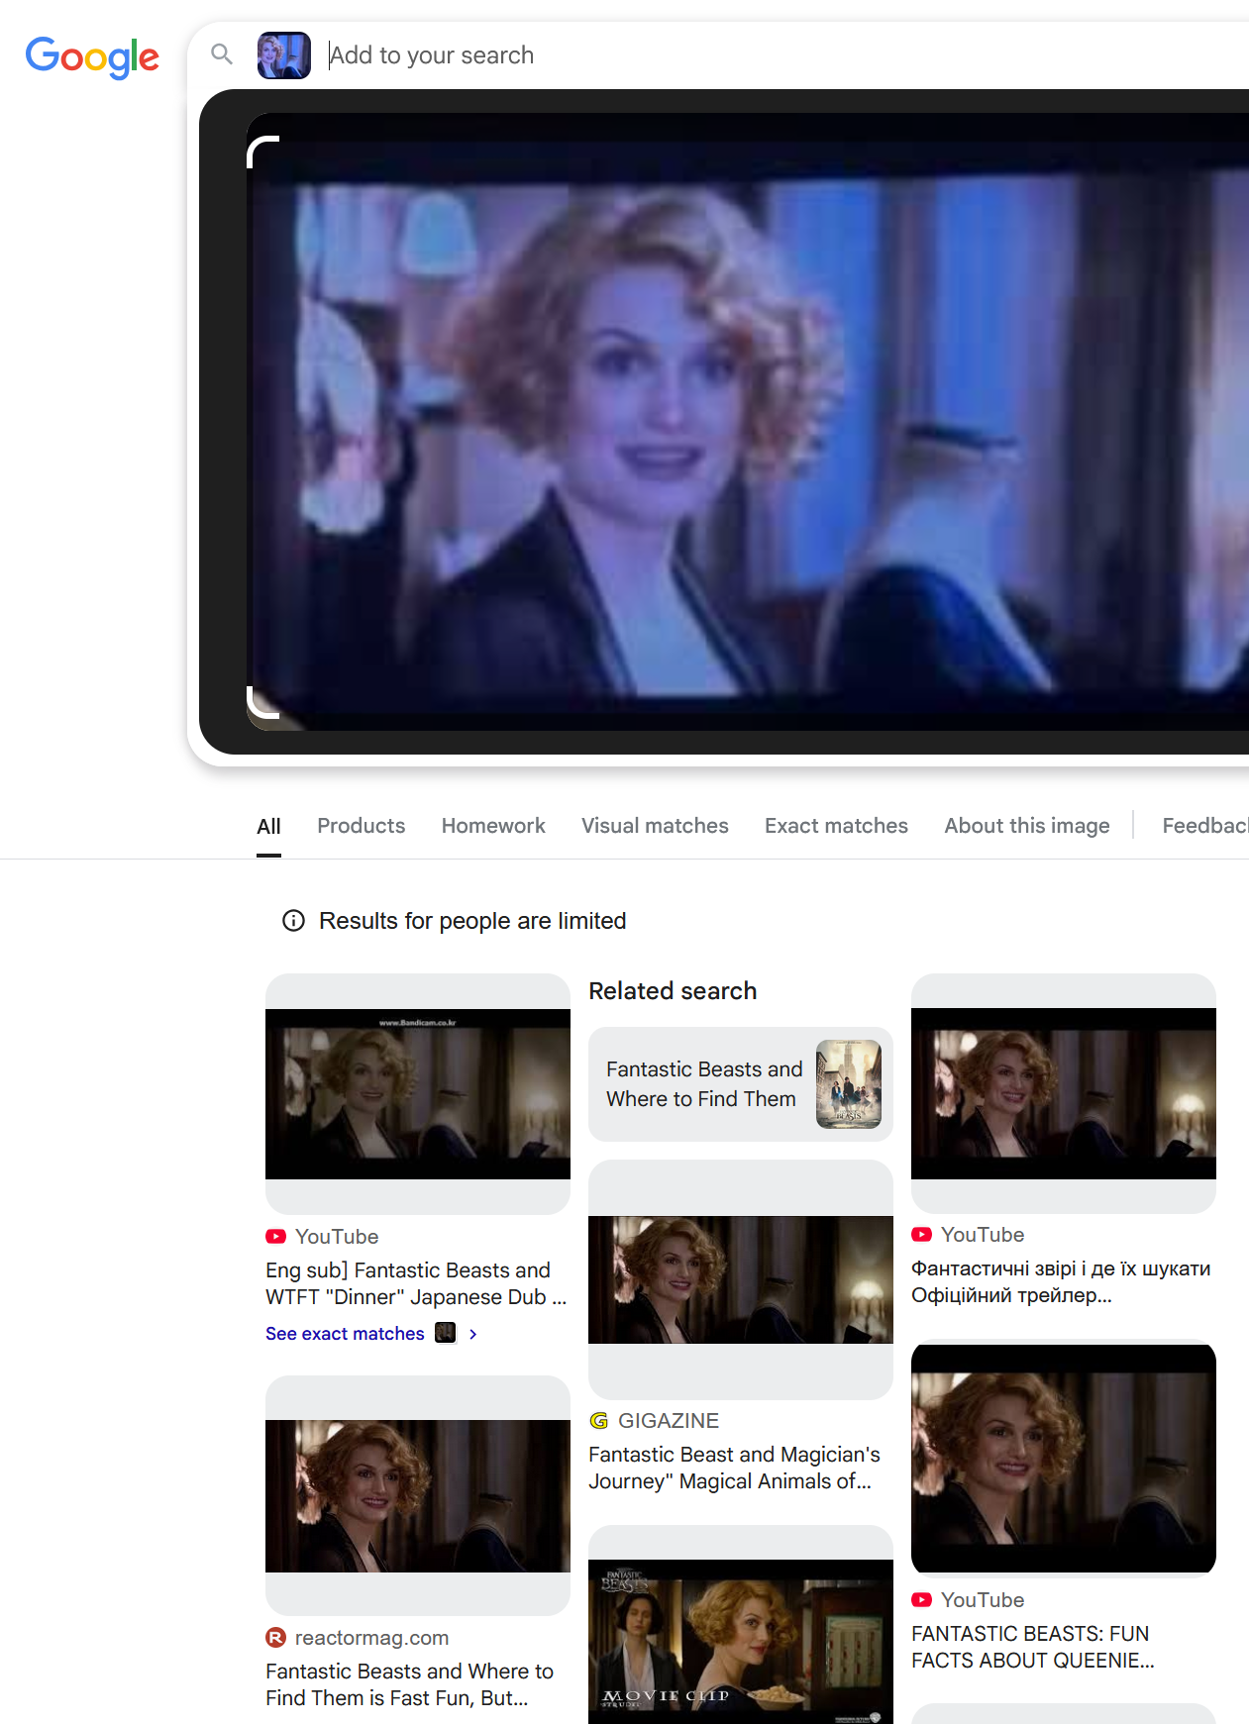Click the reactormag.com site icon
The width and height of the screenshot is (1249, 1724).
(276, 1638)
